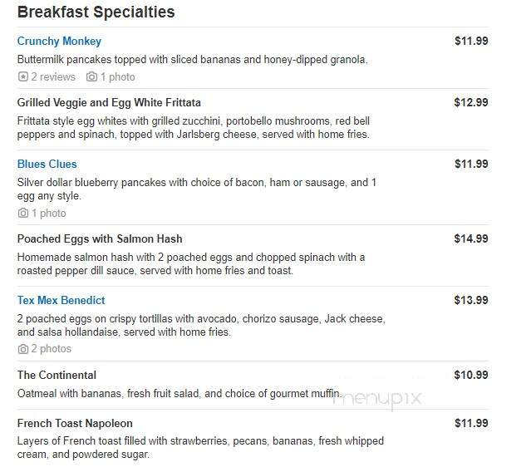526x467 pixels.
Task: Open the Blues Clues menu item link
Action: click(47, 164)
